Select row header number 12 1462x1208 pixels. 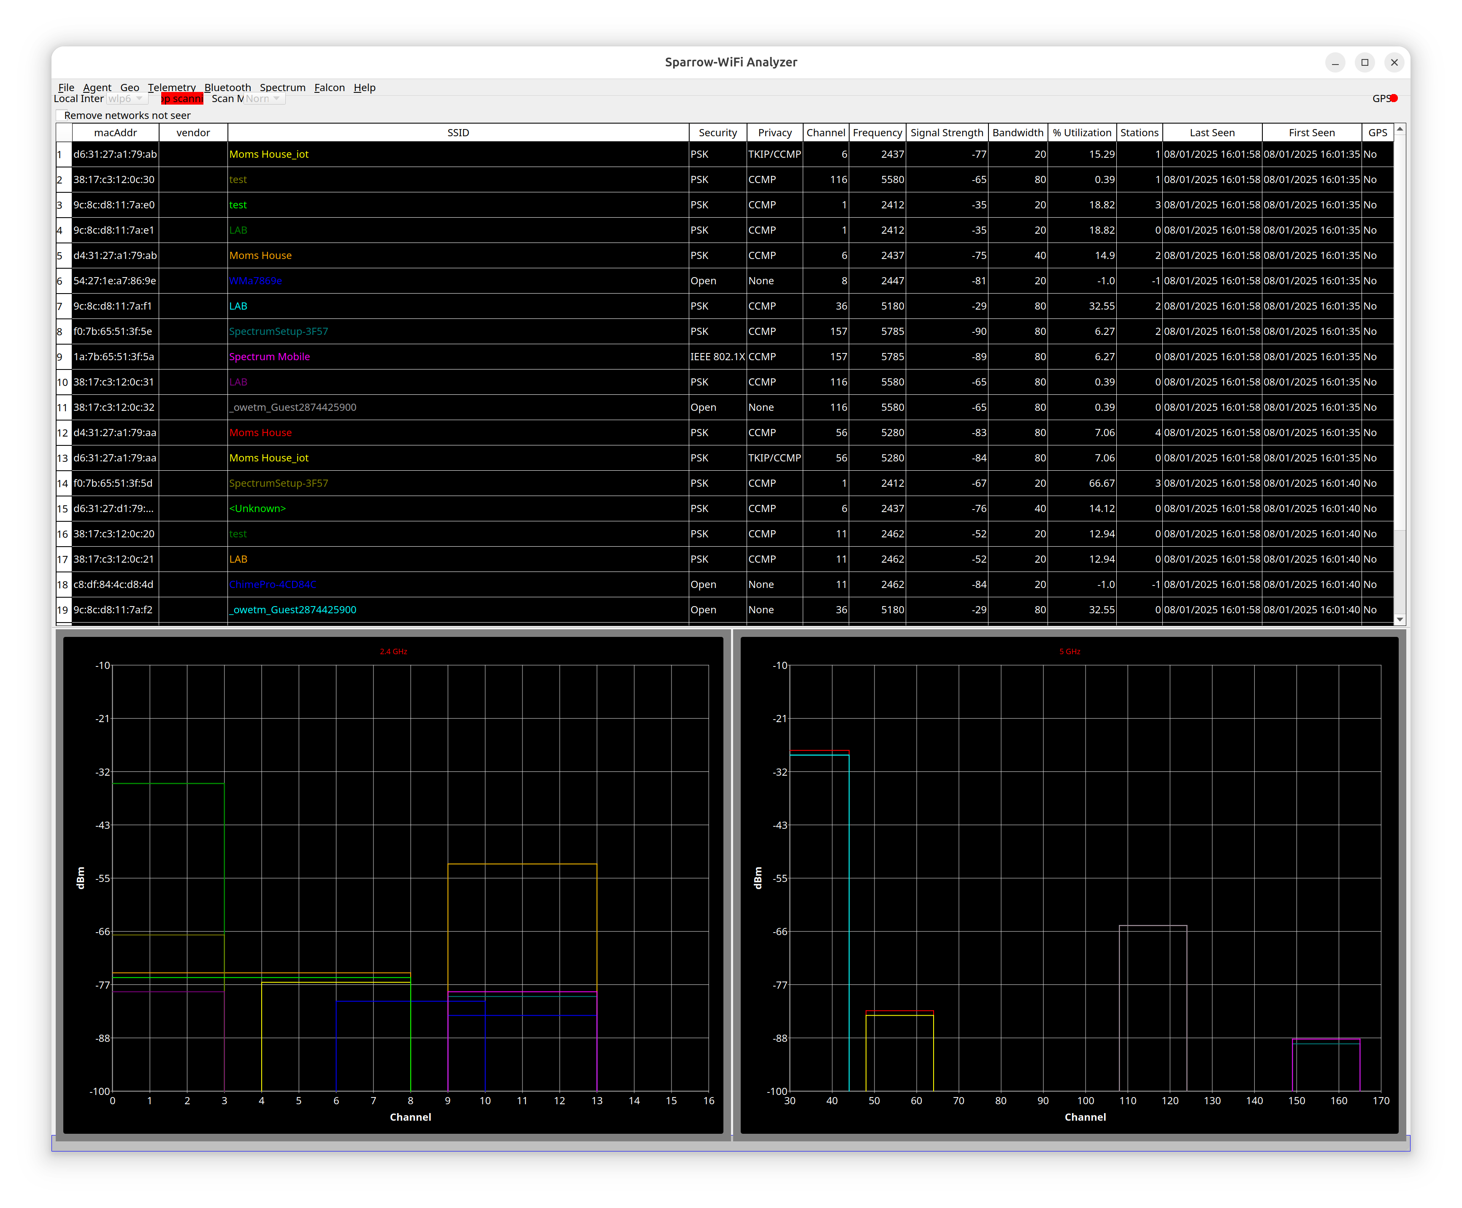click(64, 433)
